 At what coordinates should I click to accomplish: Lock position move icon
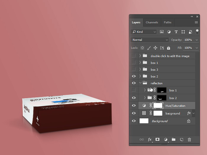point(155,48)
